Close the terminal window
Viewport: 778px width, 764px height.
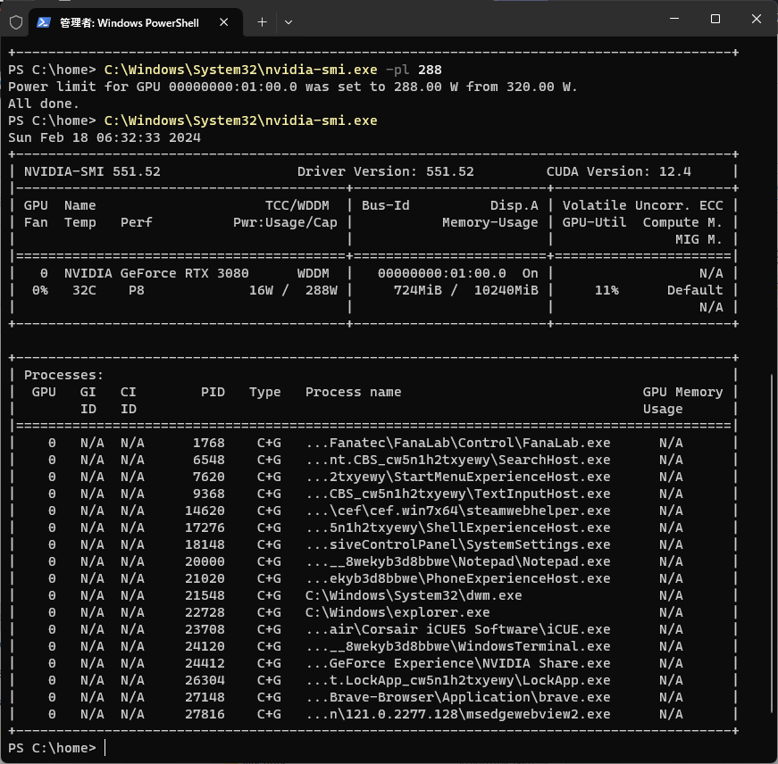pos(757,19)
